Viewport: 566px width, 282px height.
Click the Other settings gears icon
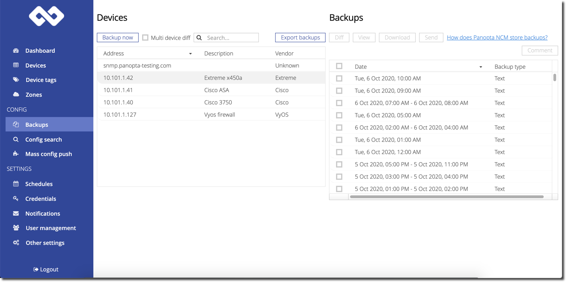[x=16, y=243]
